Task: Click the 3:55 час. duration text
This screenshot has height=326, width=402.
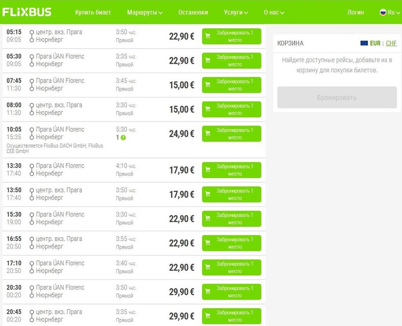Action: point(126,239)
